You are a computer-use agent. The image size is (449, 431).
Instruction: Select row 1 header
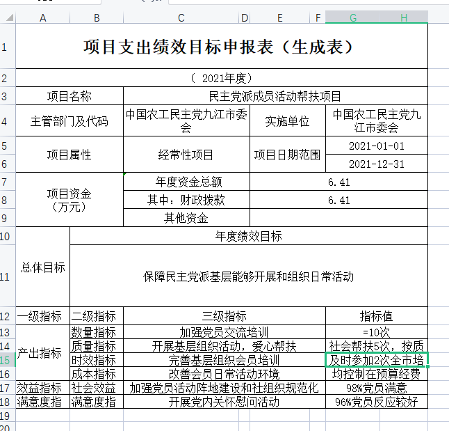tap(7, 47)
